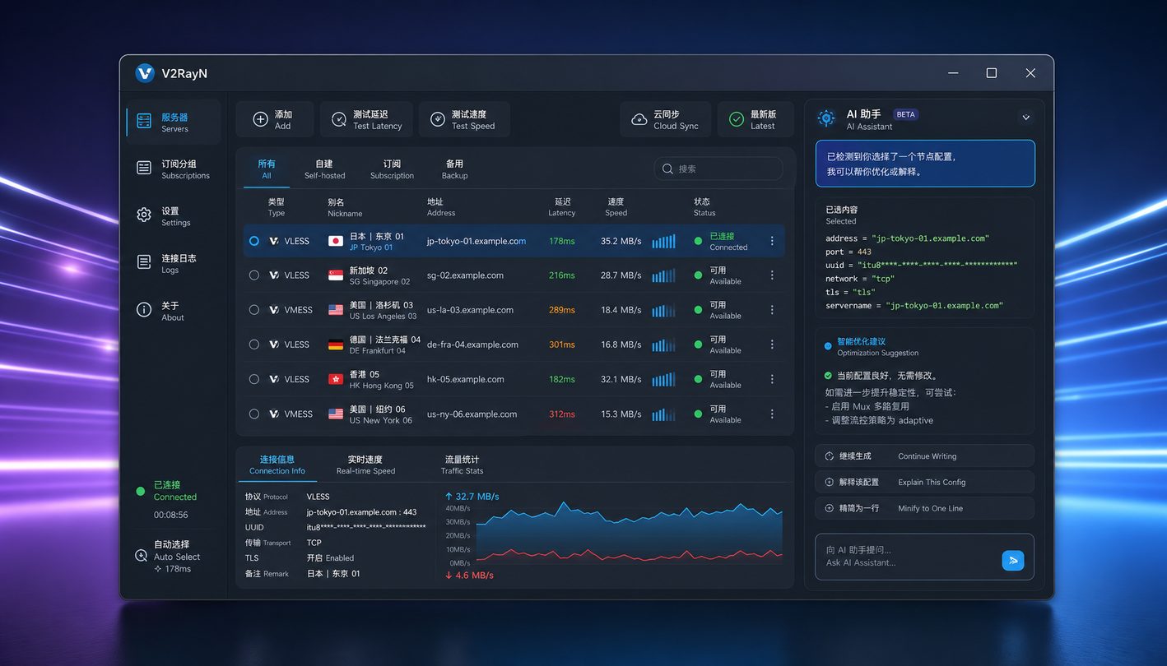Click the BETA badge
The width and height of the screenshot is (1167, 666).
905,114
